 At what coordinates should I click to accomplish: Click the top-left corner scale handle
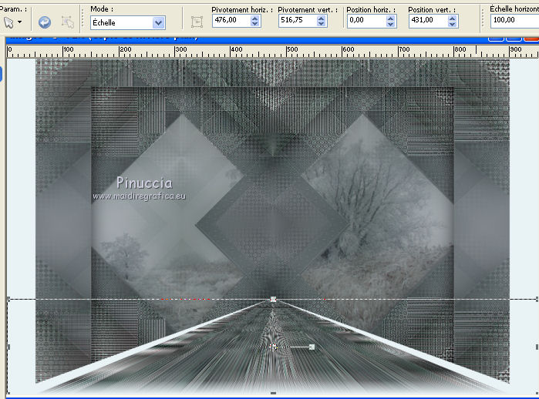click(x=8, y=300)
